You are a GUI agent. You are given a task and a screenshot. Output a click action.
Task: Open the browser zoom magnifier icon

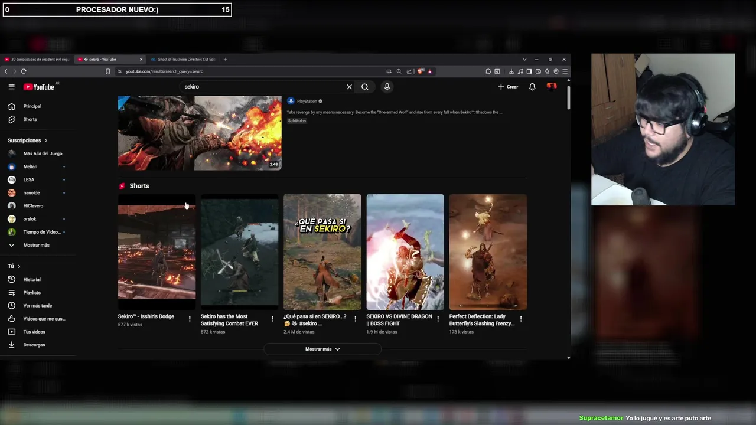[399, 71]
